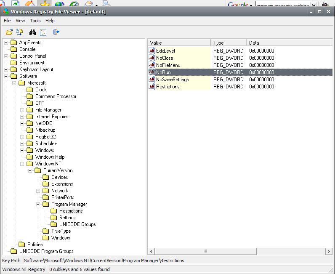Click the AppEvents folder icon
The height and width of the screenshot is (274, 335).
point(13,43)
